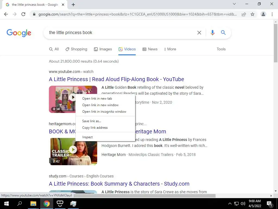Open search Tools
The width and height of the screenshot is (278, 209).
221,49
